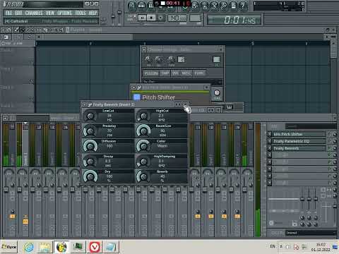The height and width of the screenshot is (254, 339).
Task: Open the mixer window menu arrow
Action: [x=5, y=118]
